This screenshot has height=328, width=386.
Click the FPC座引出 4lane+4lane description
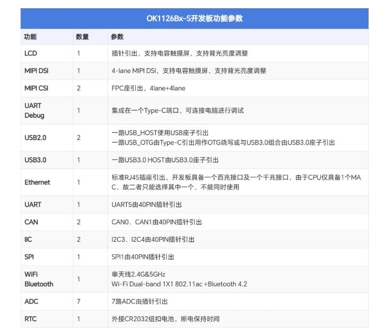[149, 88]
